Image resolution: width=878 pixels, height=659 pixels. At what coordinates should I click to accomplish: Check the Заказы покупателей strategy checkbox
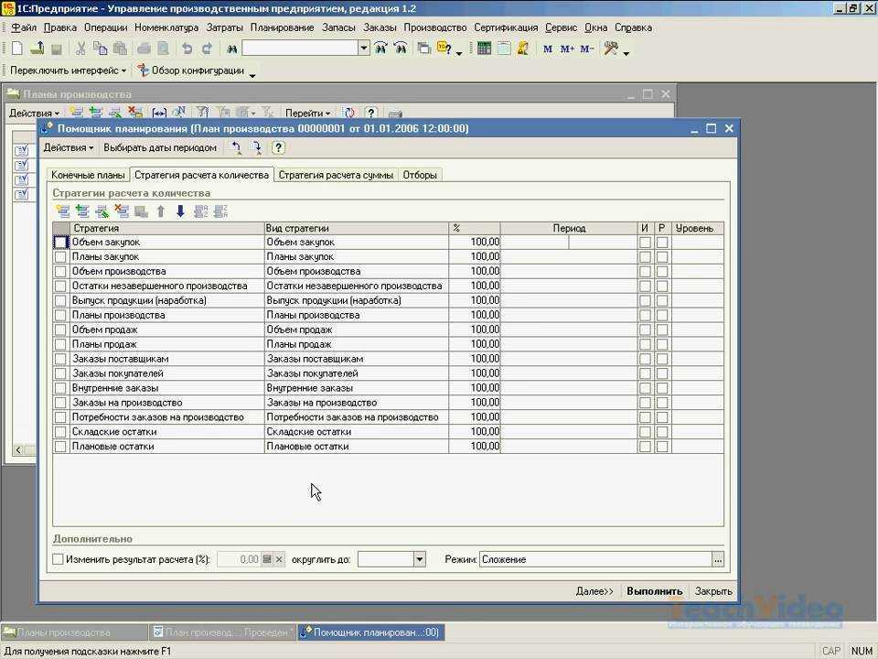(x=60, y=373)
